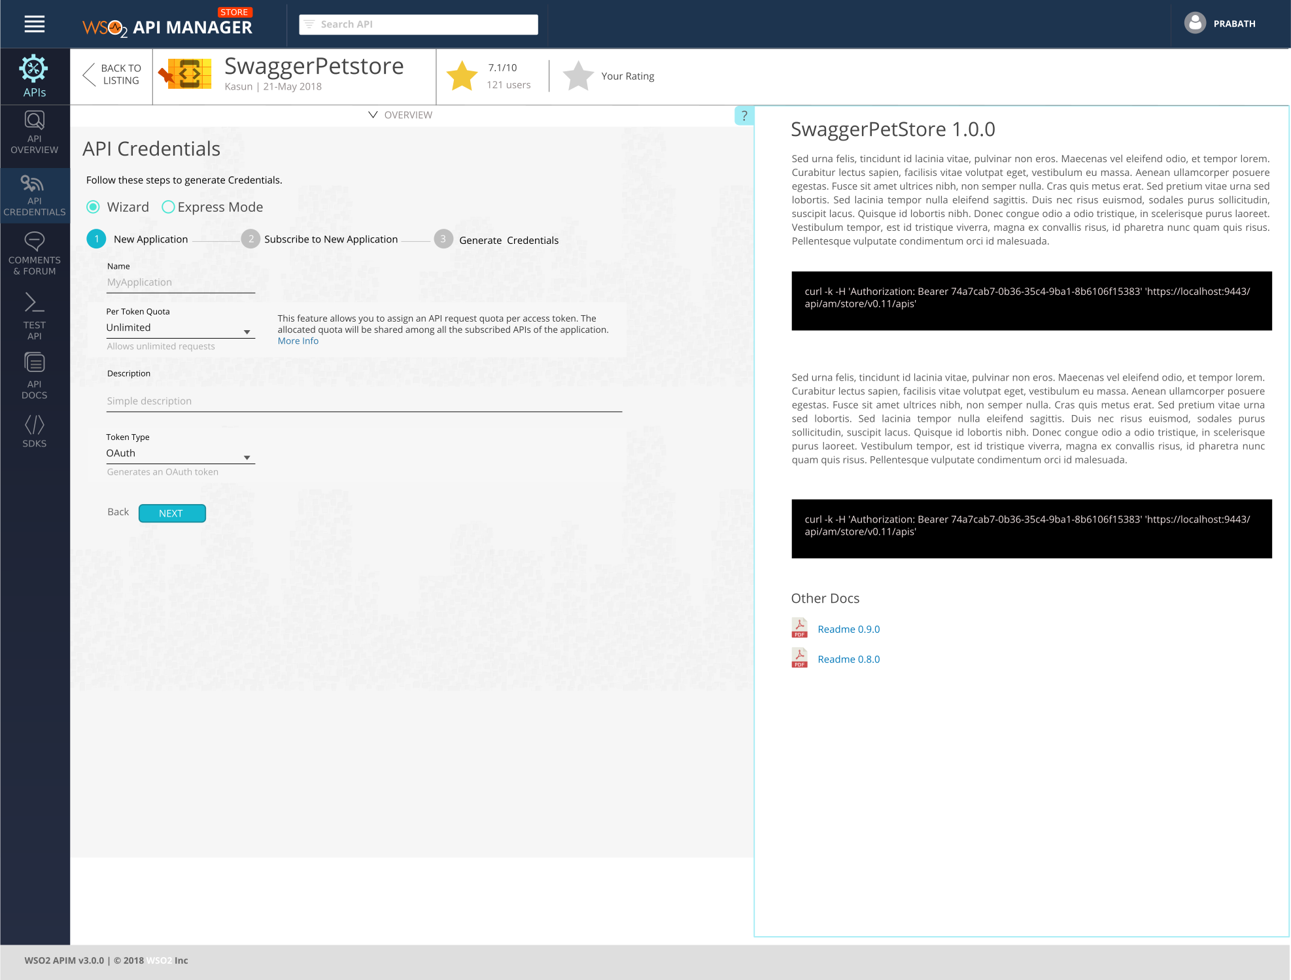Open the Readme 0.9.0 PDF link
Screen dimensions: 1291x980
pyautogui.click(x=848, y=629)
